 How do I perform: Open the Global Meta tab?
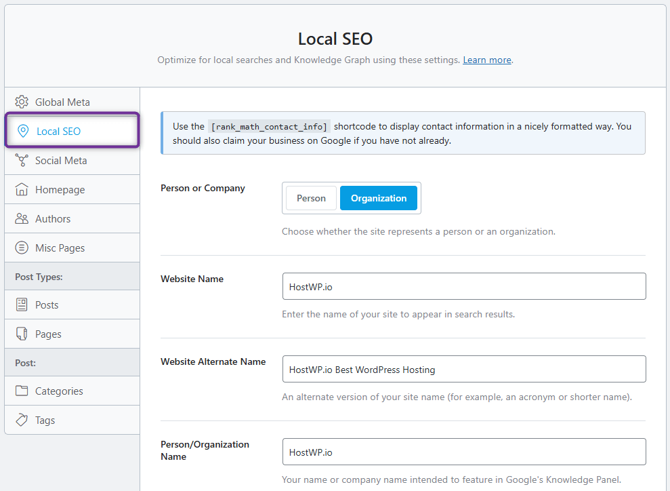[x=72, y=102]
